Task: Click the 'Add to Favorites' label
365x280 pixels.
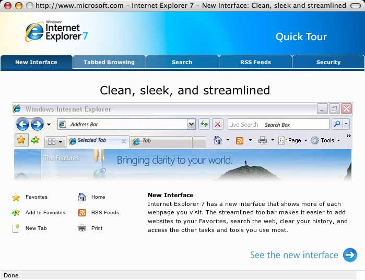Action: click(45, 213)
